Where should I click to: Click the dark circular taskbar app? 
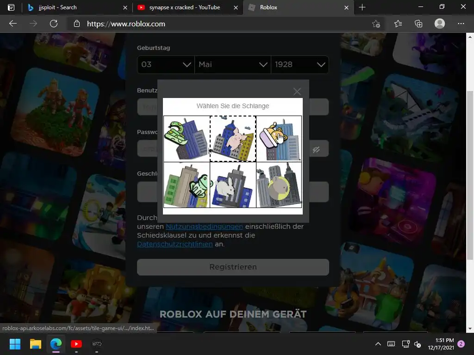point(97,344)
